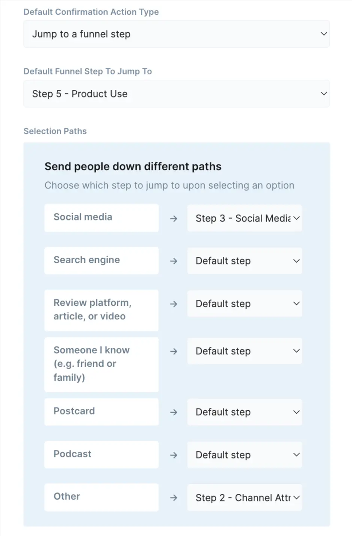The height and width of the screenshot is (536, 352).
Task: Click the arrow icon next to Social media
Action: pos(173,218)
